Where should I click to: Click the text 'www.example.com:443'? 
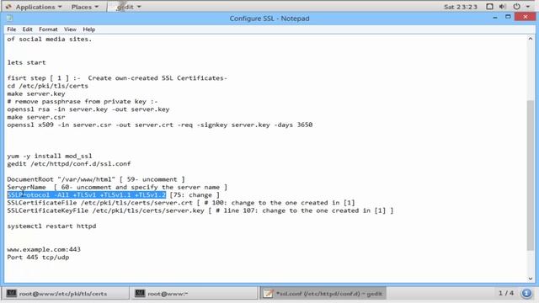point(44,249)
